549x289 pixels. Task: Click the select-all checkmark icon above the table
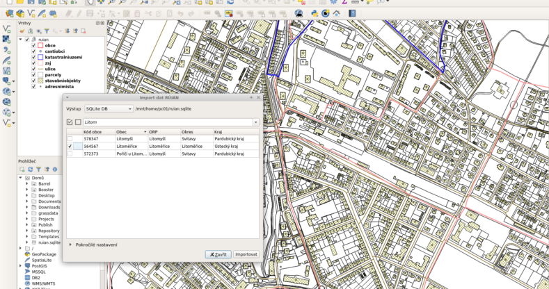click(69, 122)
